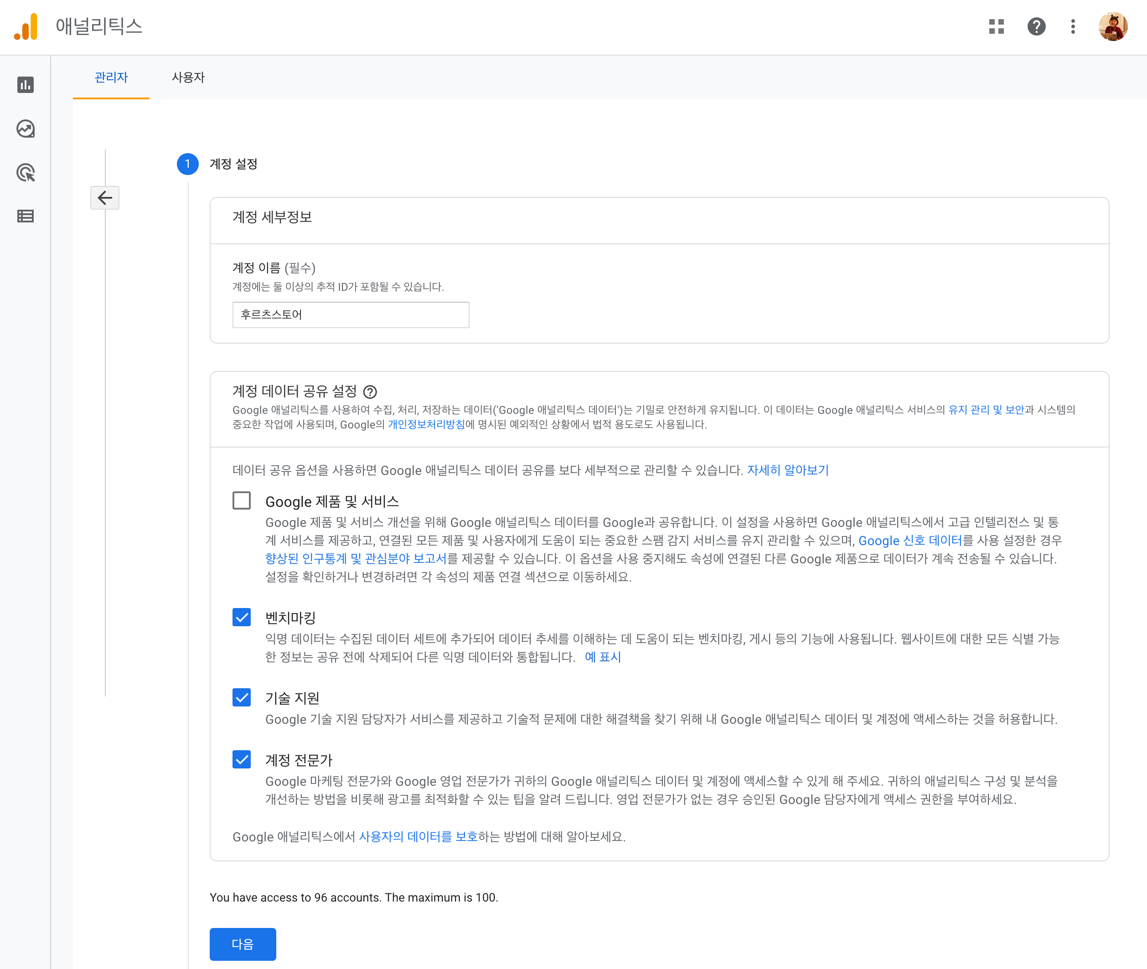
Task: Click the 다음 button
Action: coord(243,944)
